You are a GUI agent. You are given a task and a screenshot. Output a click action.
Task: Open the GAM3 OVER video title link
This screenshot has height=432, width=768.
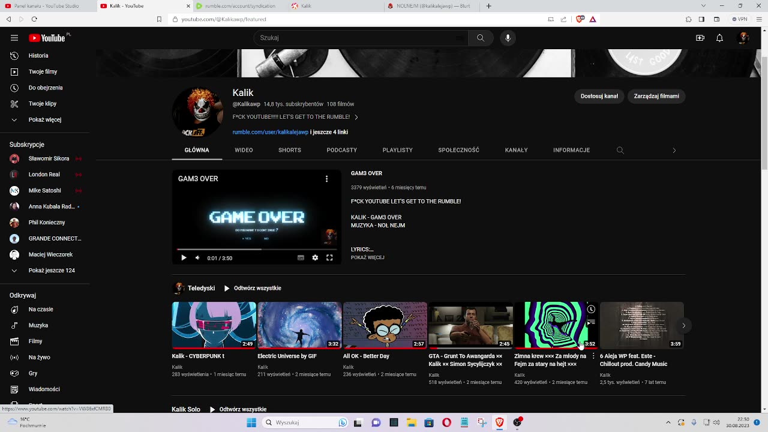[x=367, y=173]
